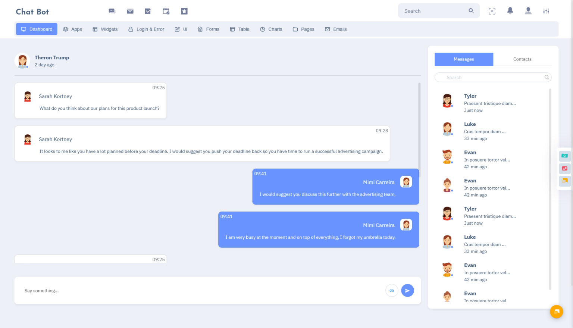The height and width of the screenshot is (328, 573).
Task: Open the calendar icon in the top toolbar
Action: [x=166, y=11]
